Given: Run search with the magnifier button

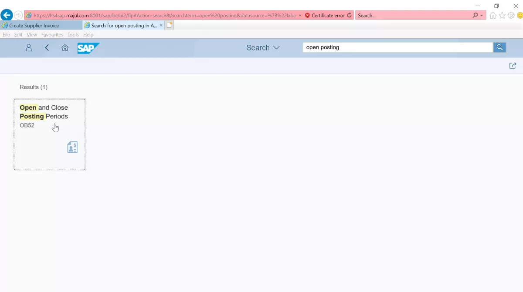Looking at the screenshot, I should point(500,47).
